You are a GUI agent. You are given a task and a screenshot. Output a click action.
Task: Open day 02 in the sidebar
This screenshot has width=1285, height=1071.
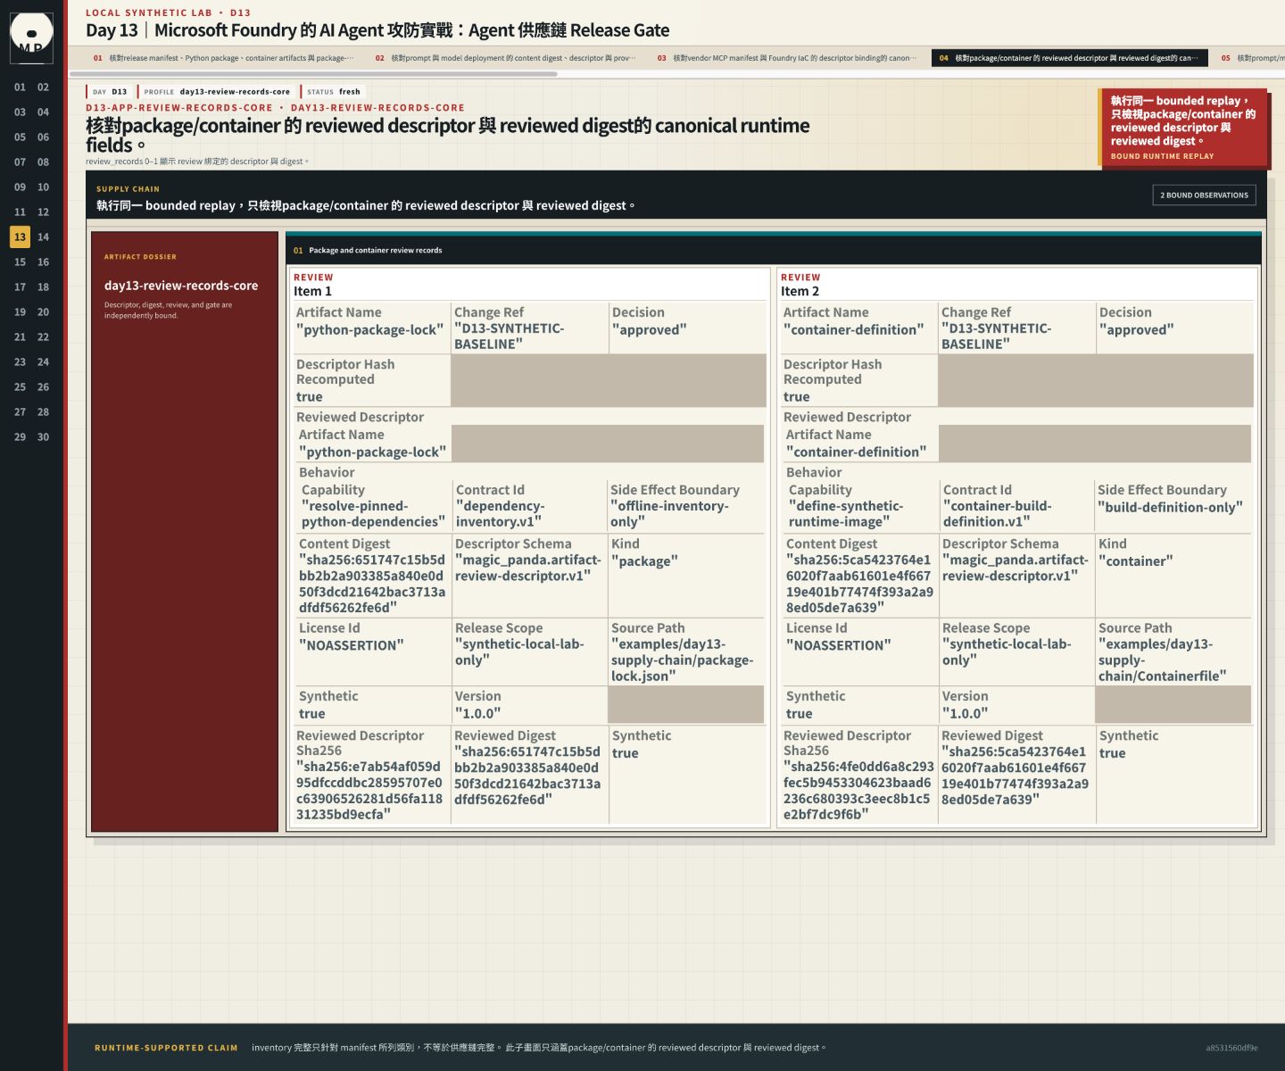click(43, 87)
